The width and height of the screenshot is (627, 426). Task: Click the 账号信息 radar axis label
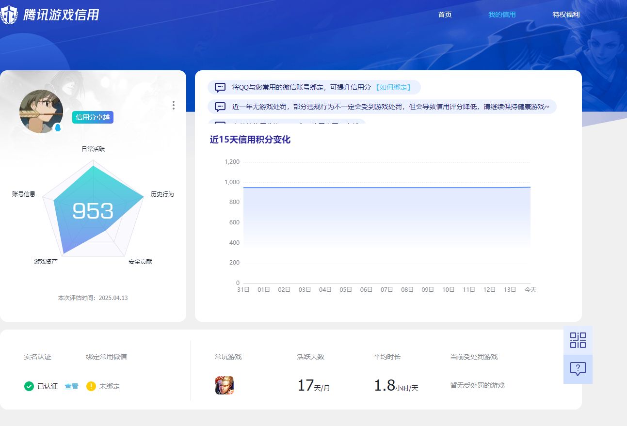[24, 194]
